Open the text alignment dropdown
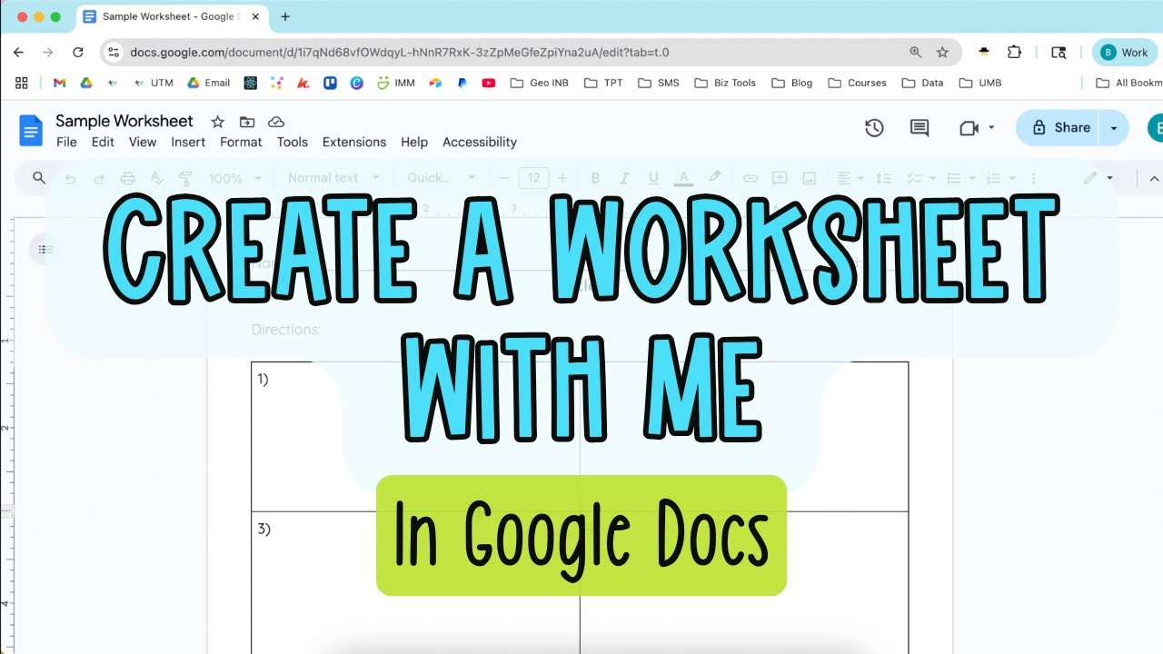The image size is (1163, 654). coord(850,178)
